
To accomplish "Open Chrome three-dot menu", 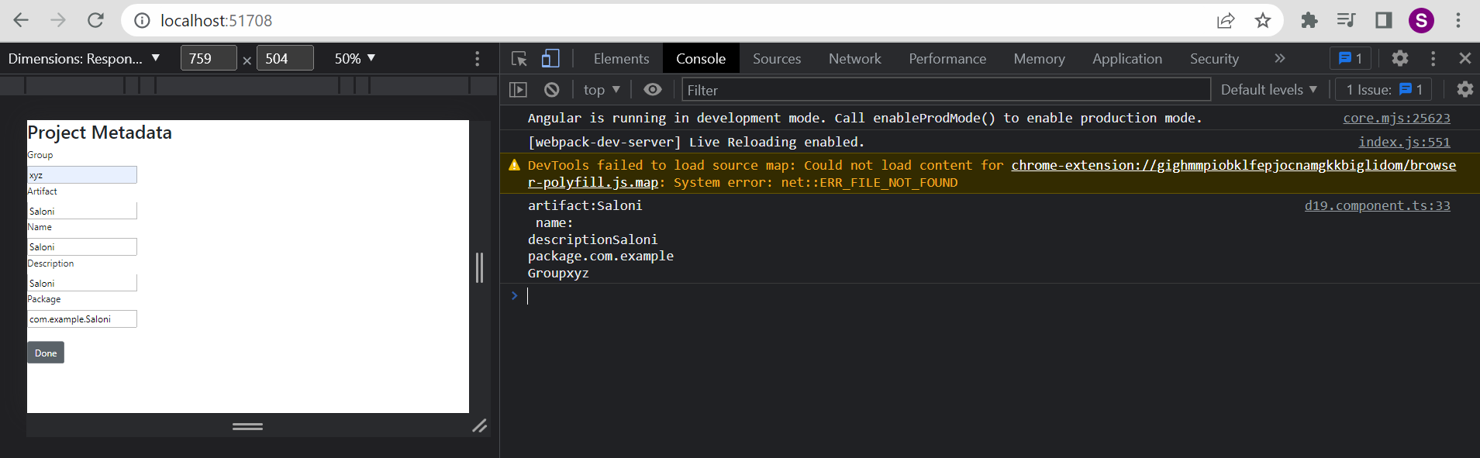I will tap(1458, 20).
